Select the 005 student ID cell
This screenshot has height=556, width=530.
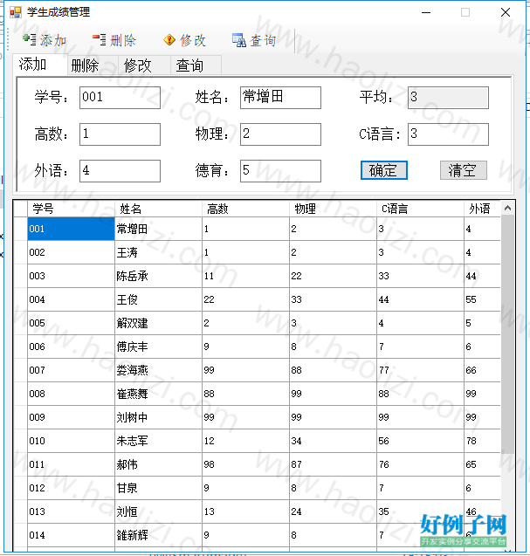pyautogui.click(x=71, y=323)
